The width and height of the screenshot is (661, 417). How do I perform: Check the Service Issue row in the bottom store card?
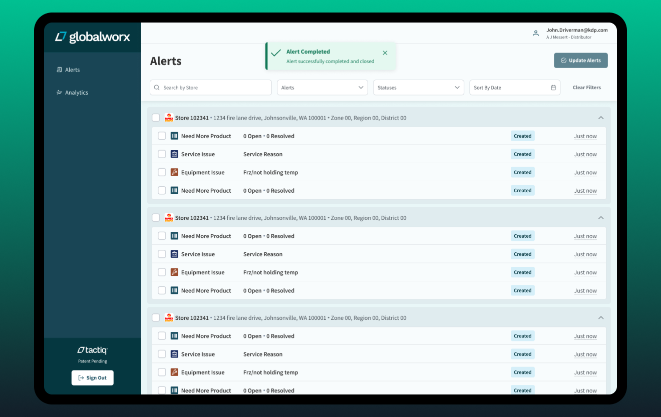pos(162,354)
